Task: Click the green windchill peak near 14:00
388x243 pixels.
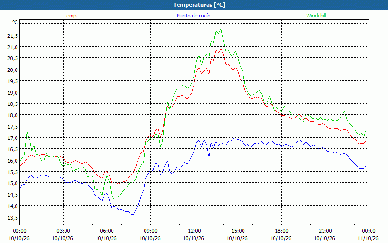Action: coord(221,29)
